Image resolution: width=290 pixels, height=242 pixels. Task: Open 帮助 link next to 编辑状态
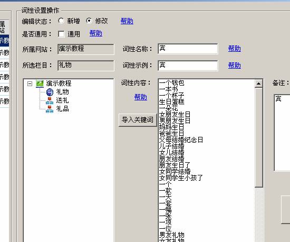[x=127, y=21]
